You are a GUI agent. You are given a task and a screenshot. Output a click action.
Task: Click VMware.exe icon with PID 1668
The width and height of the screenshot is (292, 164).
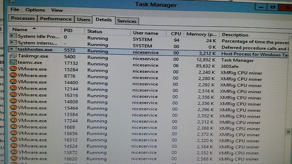click(x=14, y=127)
